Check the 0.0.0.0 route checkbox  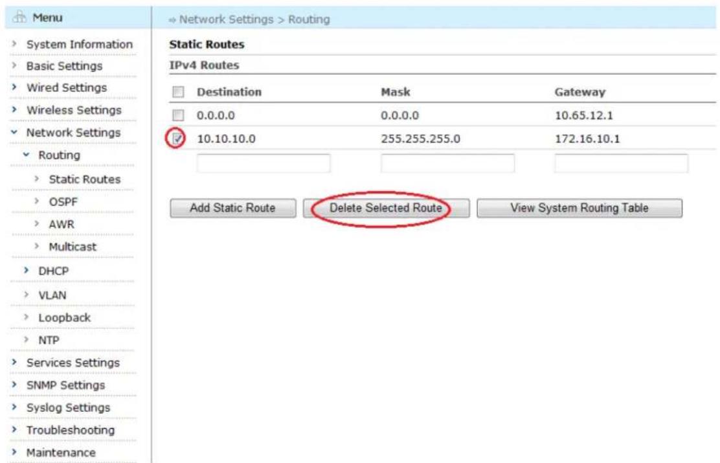(x=178, y=115)
